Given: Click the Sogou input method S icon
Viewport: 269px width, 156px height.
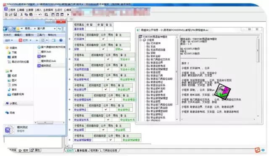Looking at the screenshot, I should pos(257,150).
